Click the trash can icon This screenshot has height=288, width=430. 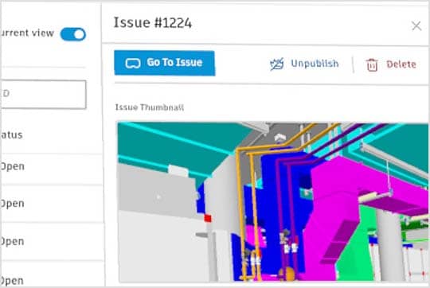pos(372,65)
